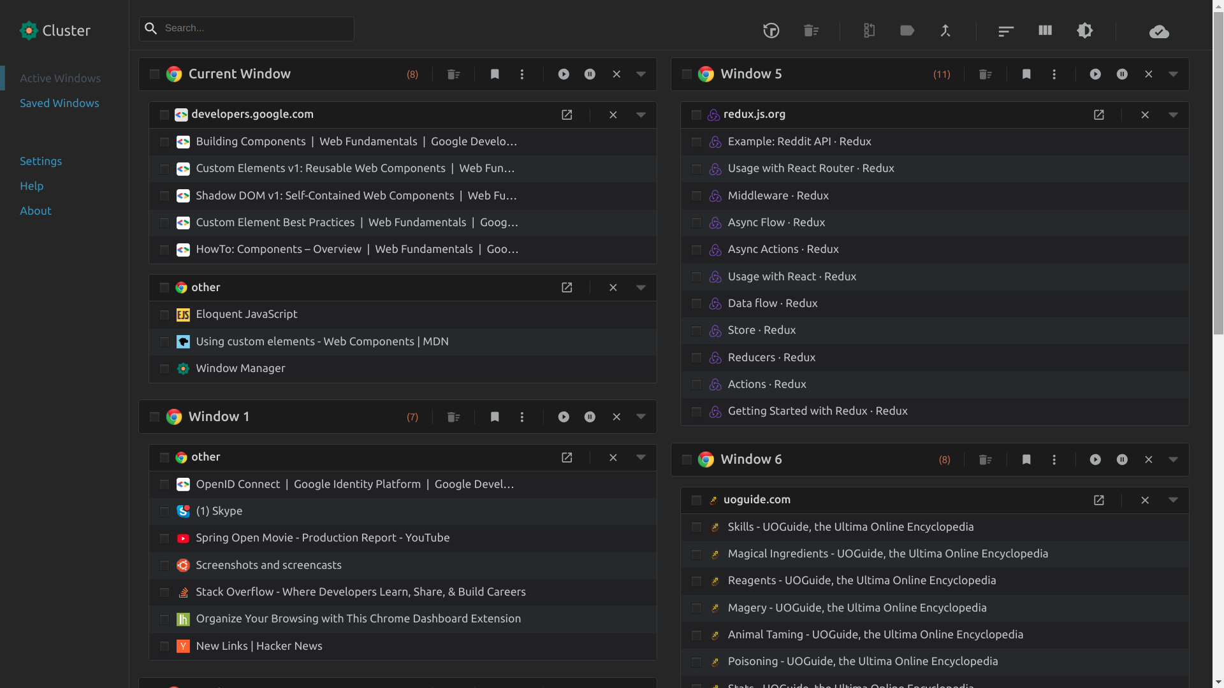
Task: Click the play icon on Current Window
Action: 564,75
